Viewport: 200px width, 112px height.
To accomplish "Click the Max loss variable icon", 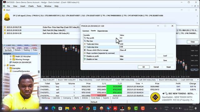I will (x=85, y=41).
